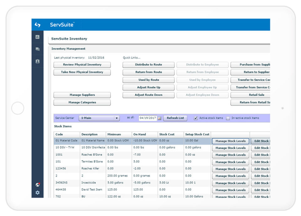
Task: Open the contacts badge icon in sidebar
Action: tap(37, 61)
